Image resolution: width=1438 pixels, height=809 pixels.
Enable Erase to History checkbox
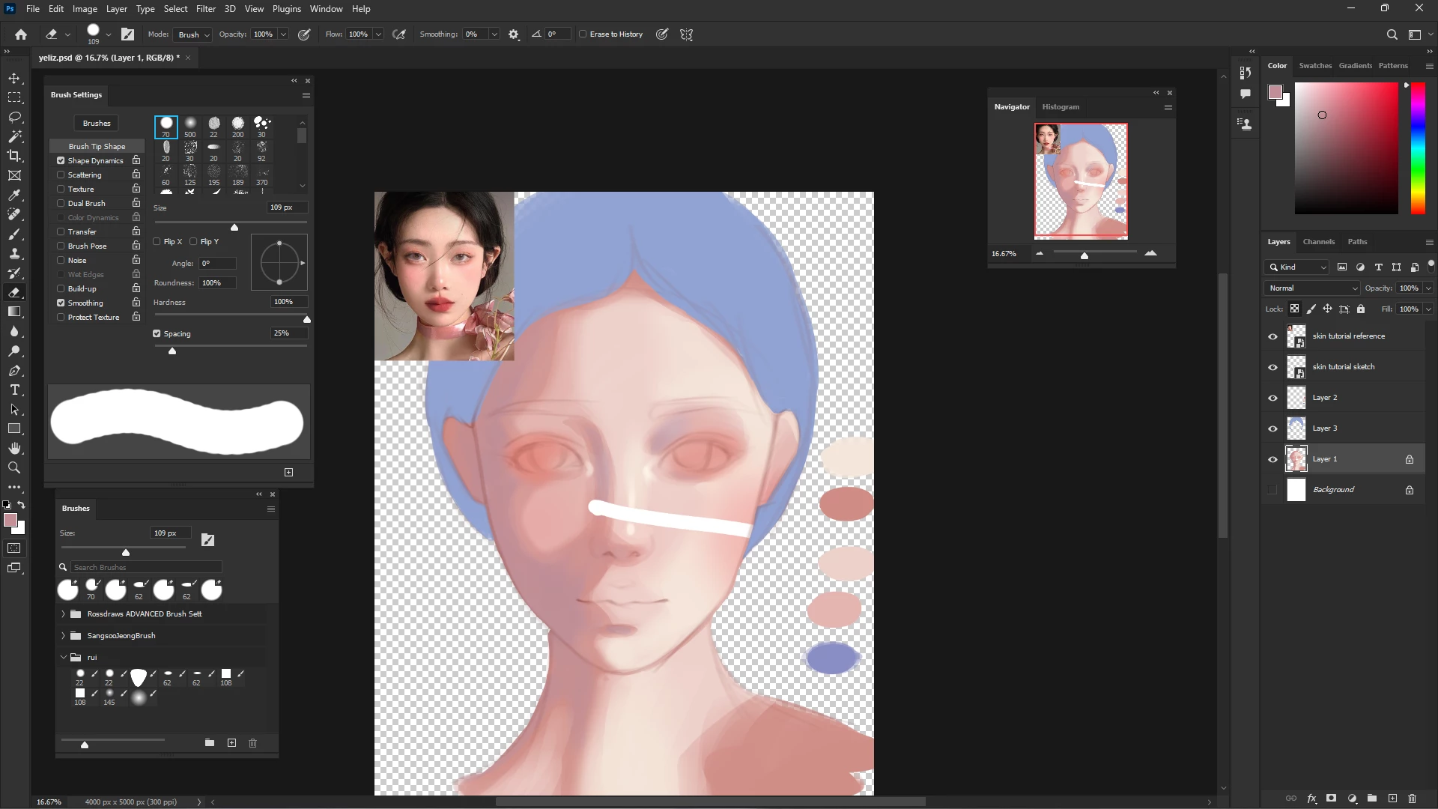point(583,34)
